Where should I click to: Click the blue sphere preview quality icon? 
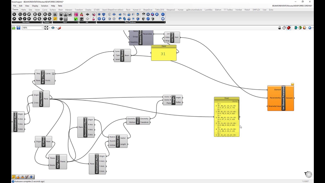click(310, 28)
